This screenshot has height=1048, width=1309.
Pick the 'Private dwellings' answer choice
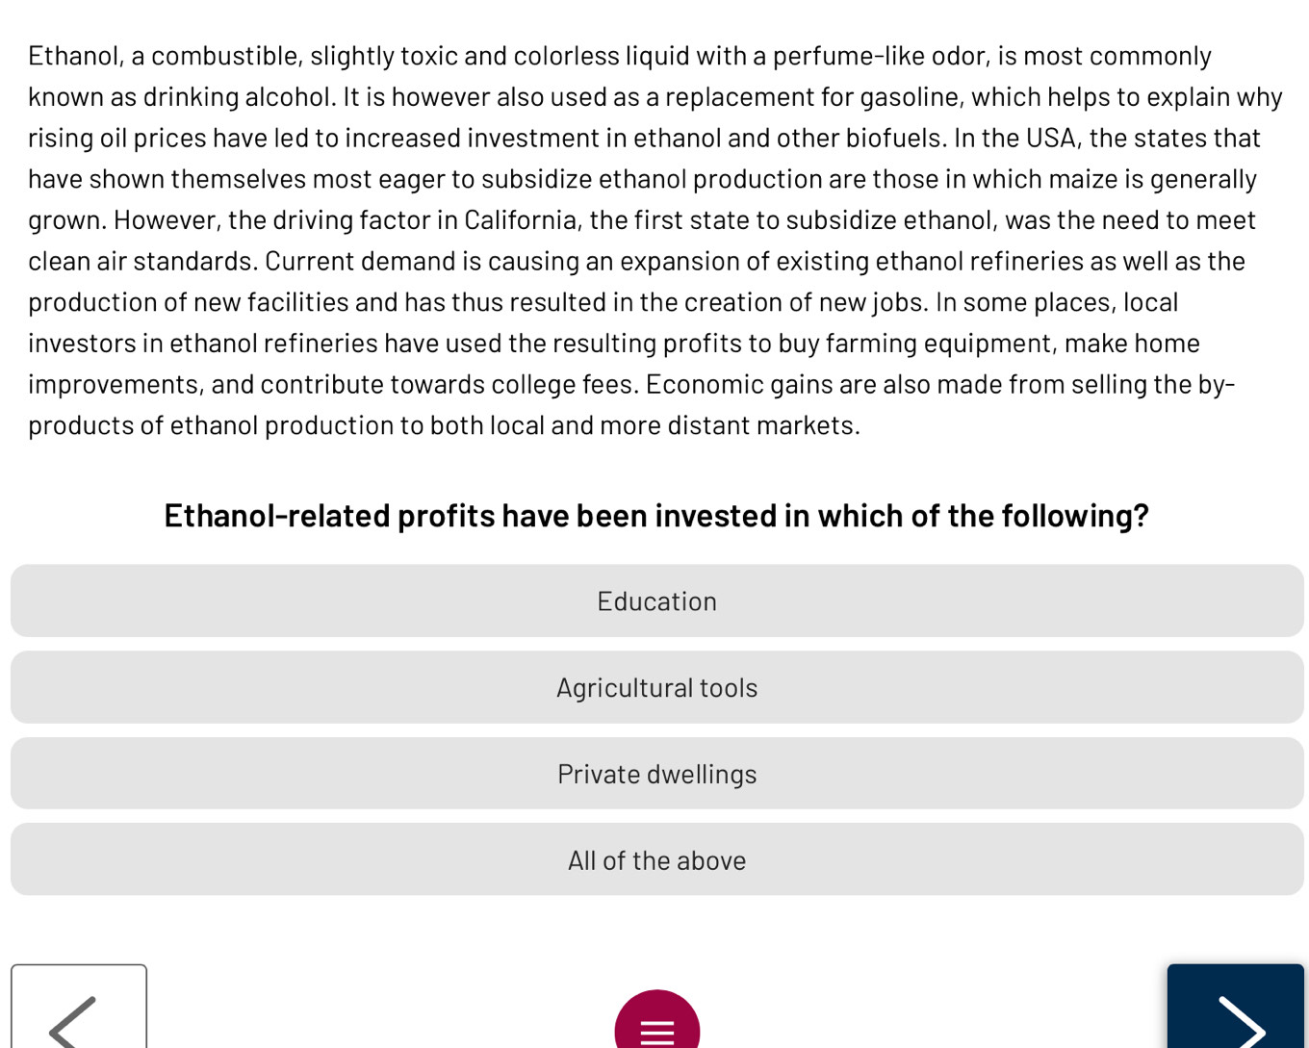(x=656, y=773)
